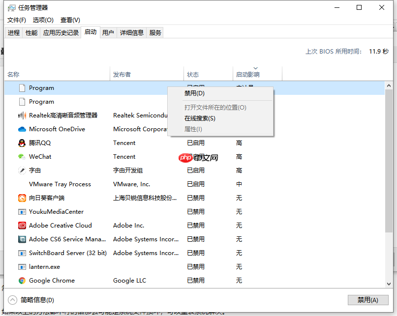Click the WeChat icon
This screenshot has height=316, width=397.
[22, 157]
